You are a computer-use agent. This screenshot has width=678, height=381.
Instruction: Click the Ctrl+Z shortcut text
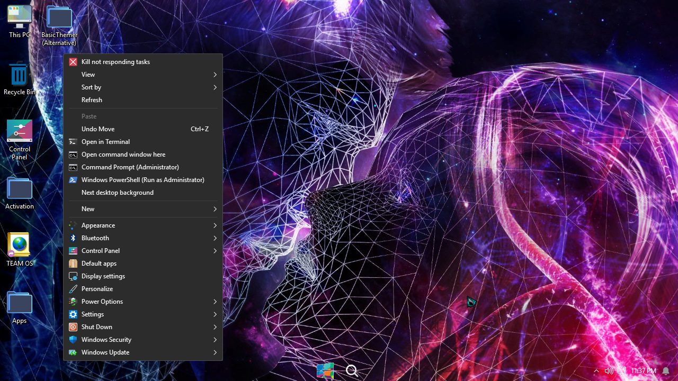[200, 129]
